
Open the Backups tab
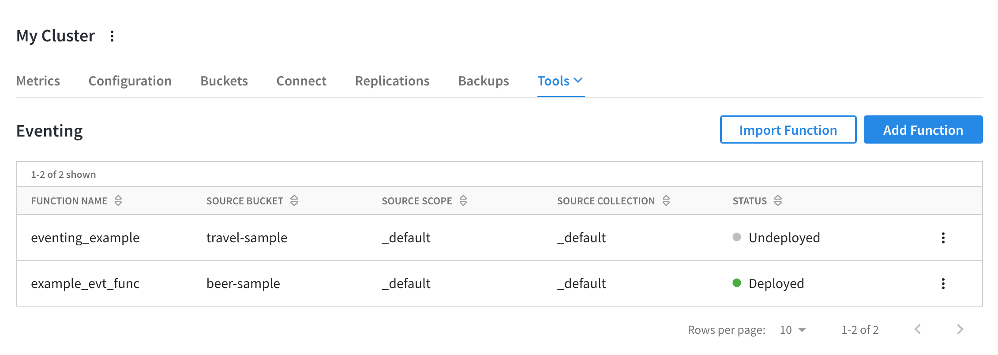pyautogui.click(x=483, y=81)
